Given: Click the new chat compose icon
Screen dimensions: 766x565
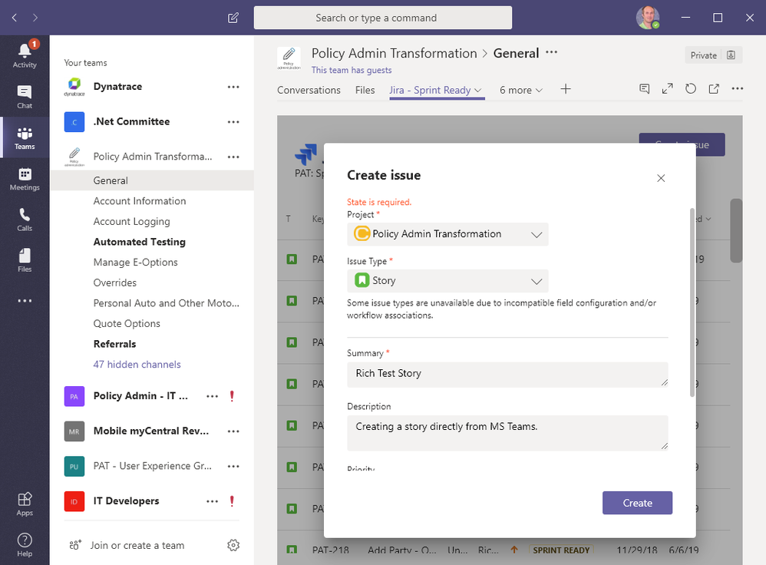Looking at the screenshot, I should pos(233,18).
